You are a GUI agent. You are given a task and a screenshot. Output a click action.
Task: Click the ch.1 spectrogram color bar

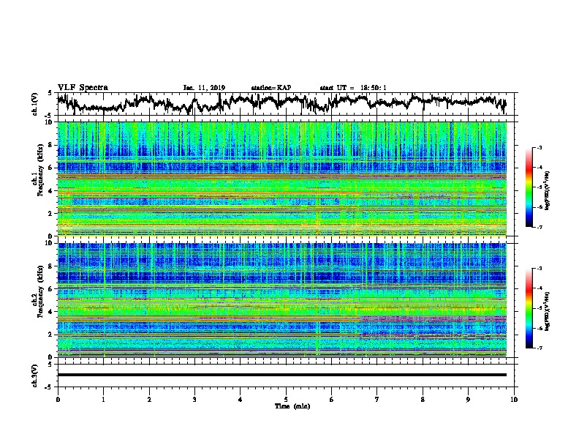coord(529,187)
